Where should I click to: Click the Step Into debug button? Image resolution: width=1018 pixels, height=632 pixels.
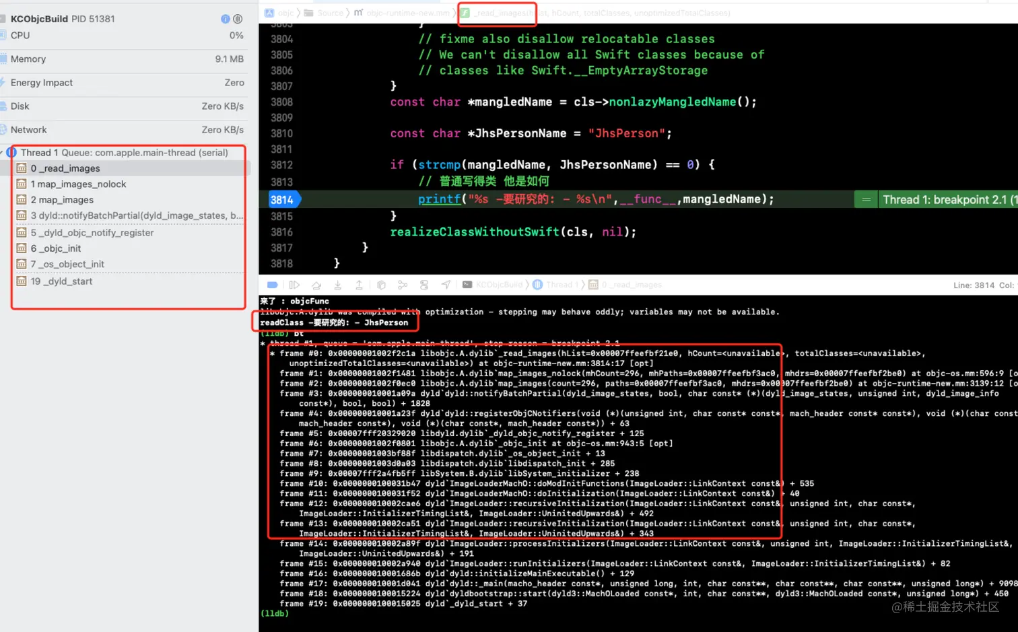(x=338, y=285)
